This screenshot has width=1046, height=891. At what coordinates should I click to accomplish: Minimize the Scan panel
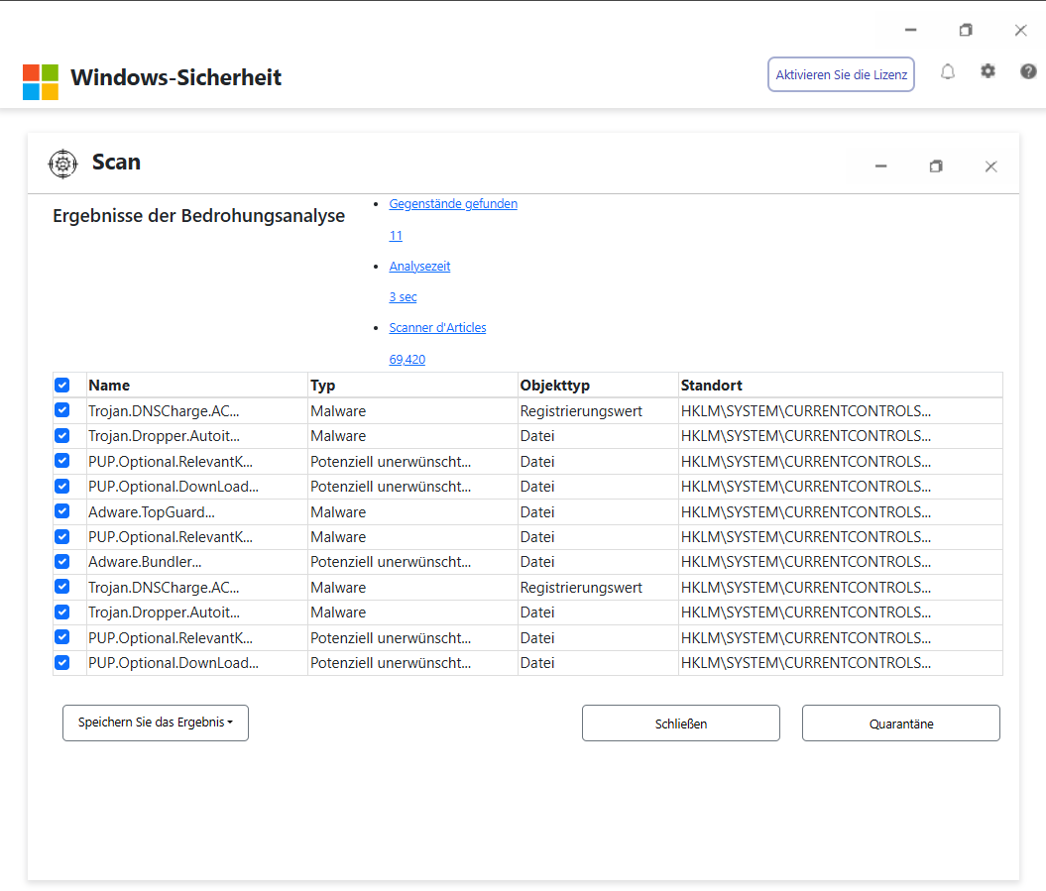tap(880, 167)
